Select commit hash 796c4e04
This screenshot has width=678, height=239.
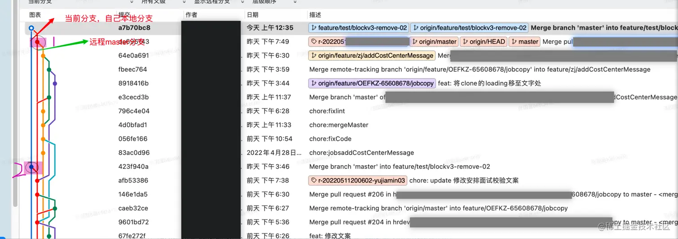tap(134, 111)
